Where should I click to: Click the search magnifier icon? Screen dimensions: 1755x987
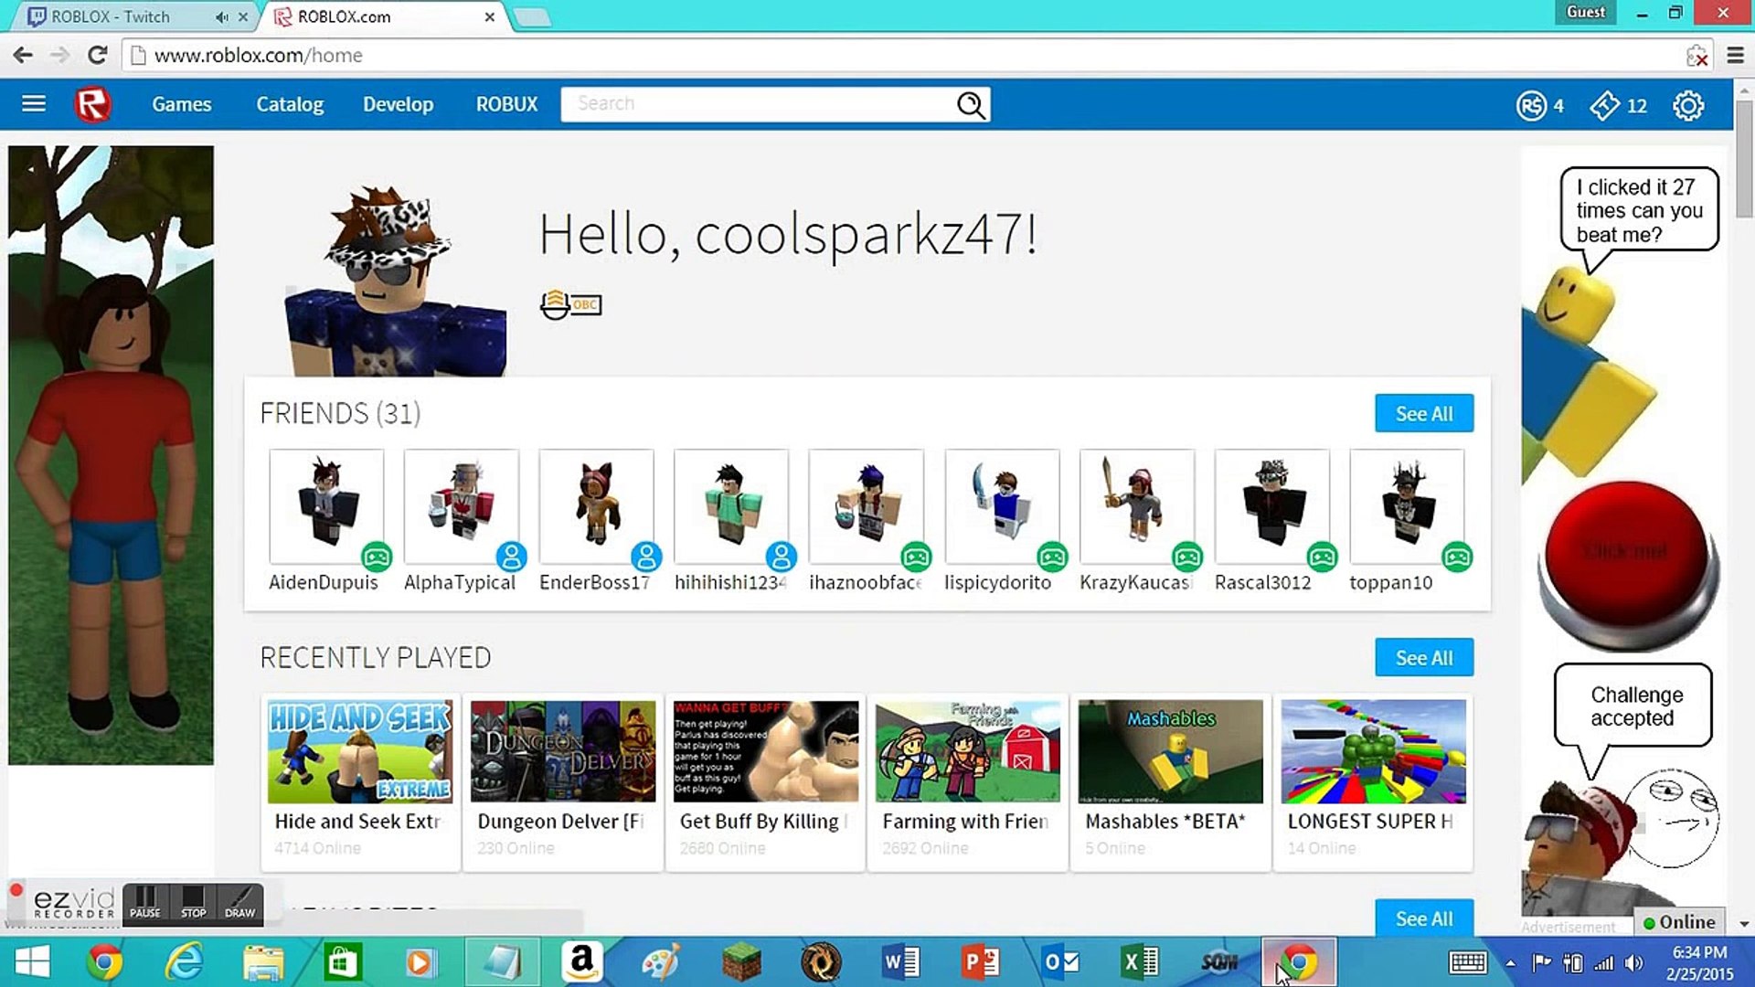click(x=971, y=105)
